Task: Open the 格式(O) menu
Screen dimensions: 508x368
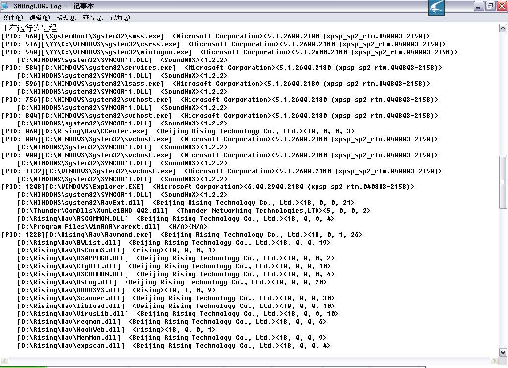Action: coord(66,18)
